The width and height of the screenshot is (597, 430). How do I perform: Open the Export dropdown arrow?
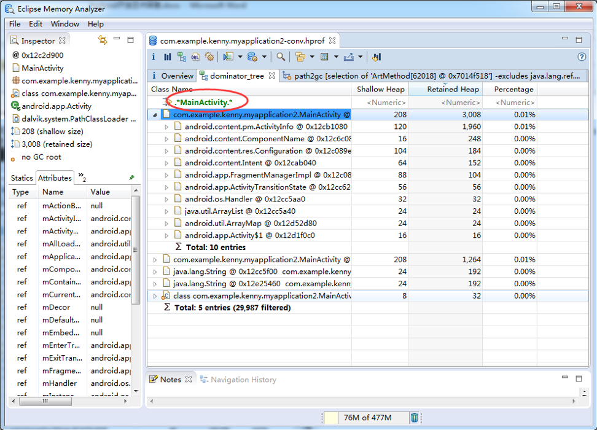360,57
